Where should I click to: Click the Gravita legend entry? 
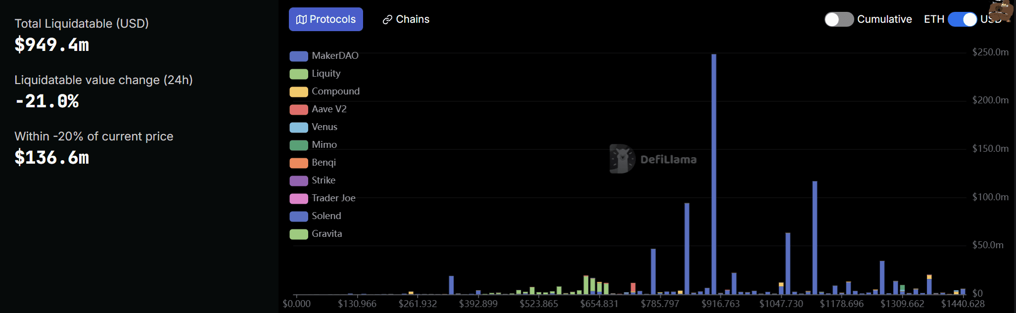(316, 234)
